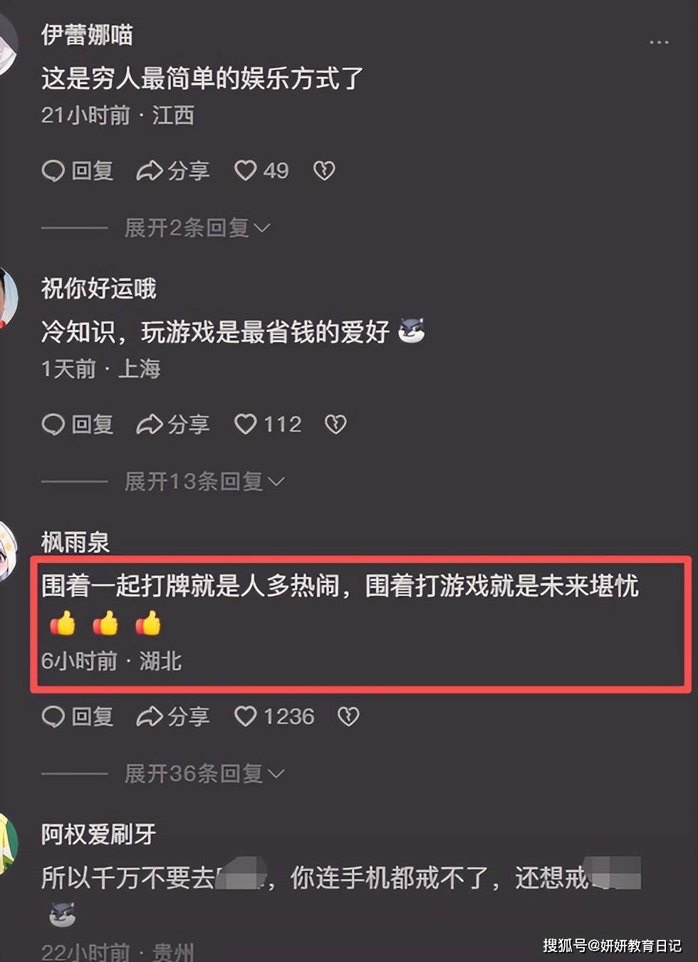Open 阿权爱刷牙 user profile name
Viewport: 698px width, 962px height.
point(98,834)
